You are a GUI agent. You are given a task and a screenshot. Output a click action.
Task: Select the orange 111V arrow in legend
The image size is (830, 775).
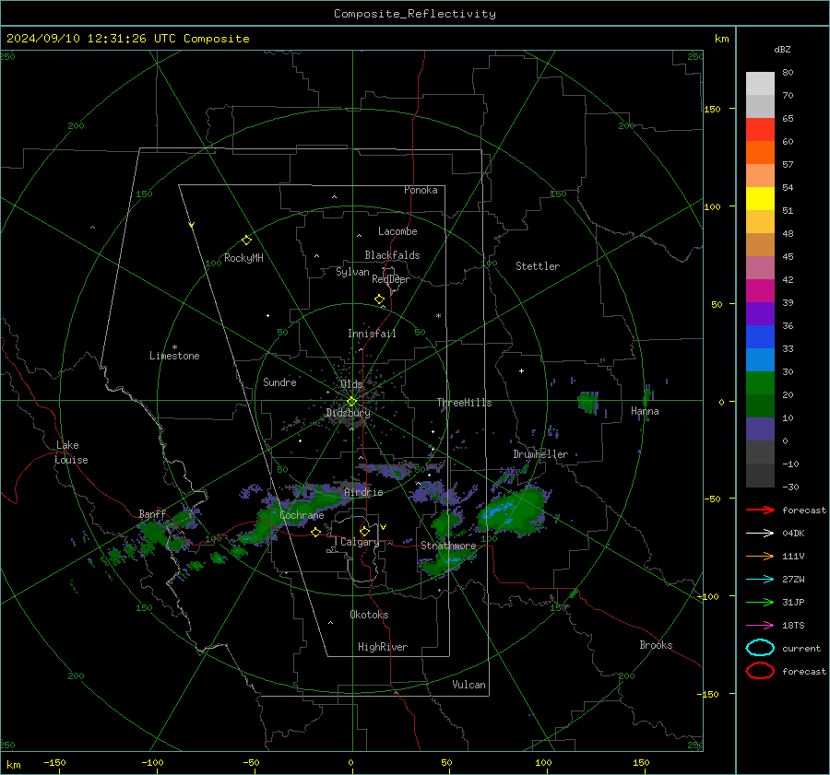point(760,556)
